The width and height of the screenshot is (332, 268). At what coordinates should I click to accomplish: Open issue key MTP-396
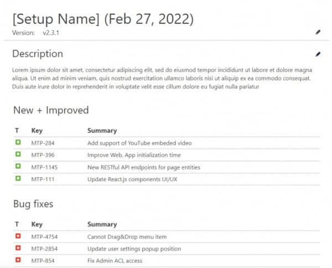coord(43,155)
